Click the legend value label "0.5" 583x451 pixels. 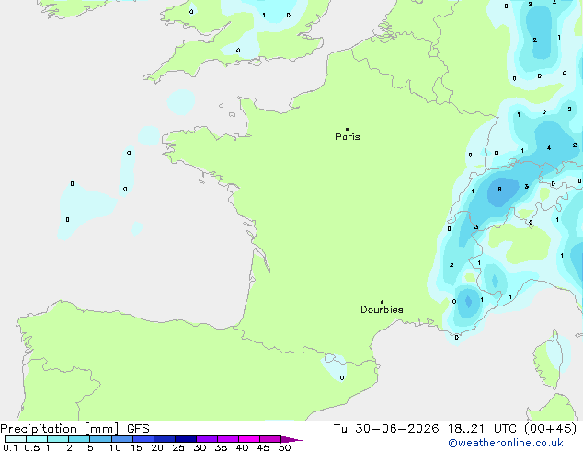tap(31, 447)
